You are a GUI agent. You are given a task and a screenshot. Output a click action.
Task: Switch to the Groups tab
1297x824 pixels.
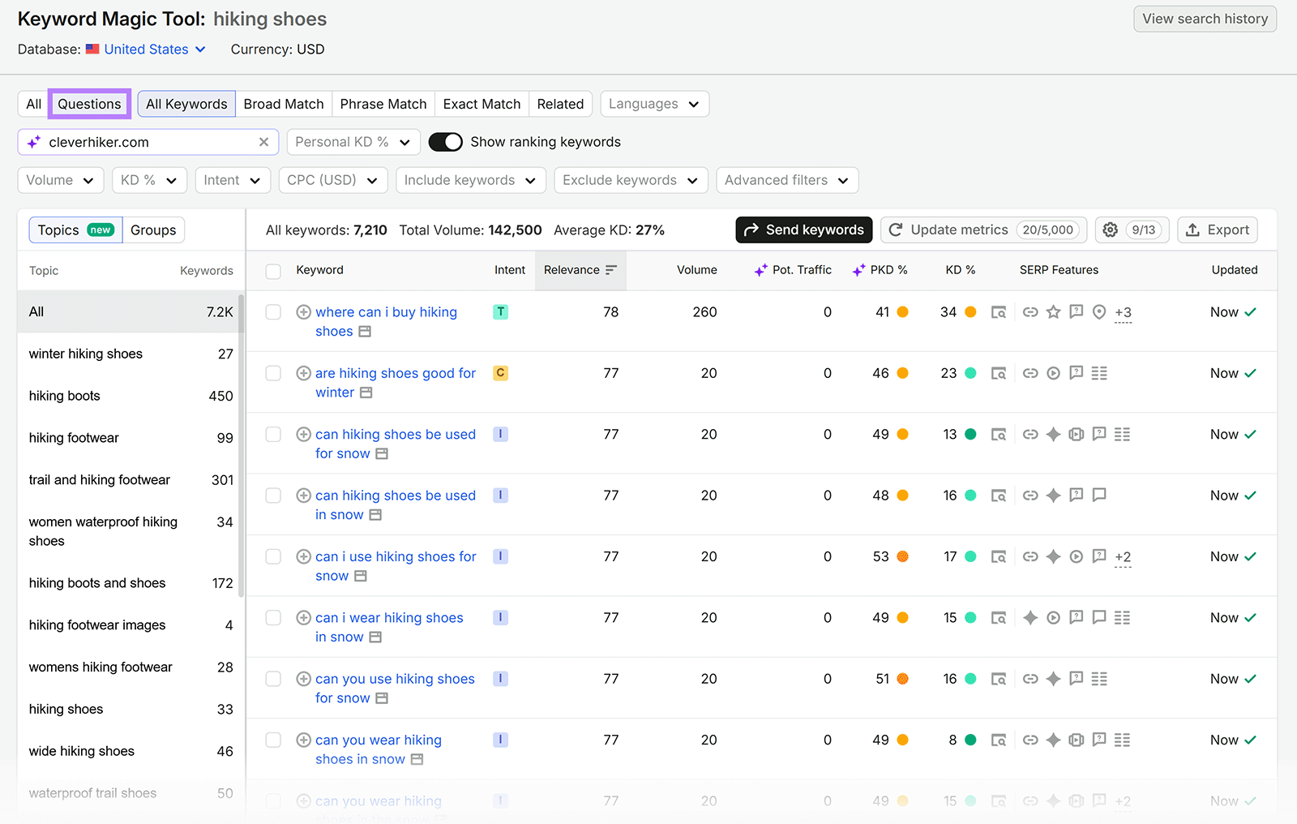[x=153, y=230]
